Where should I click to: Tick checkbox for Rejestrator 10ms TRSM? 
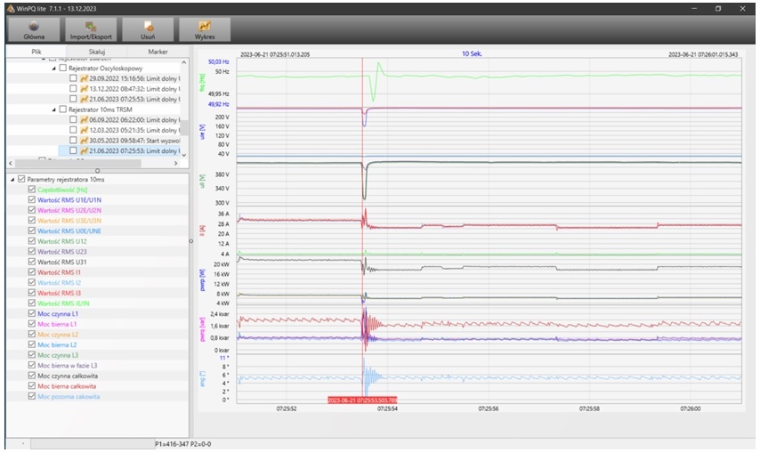point(63,109)
